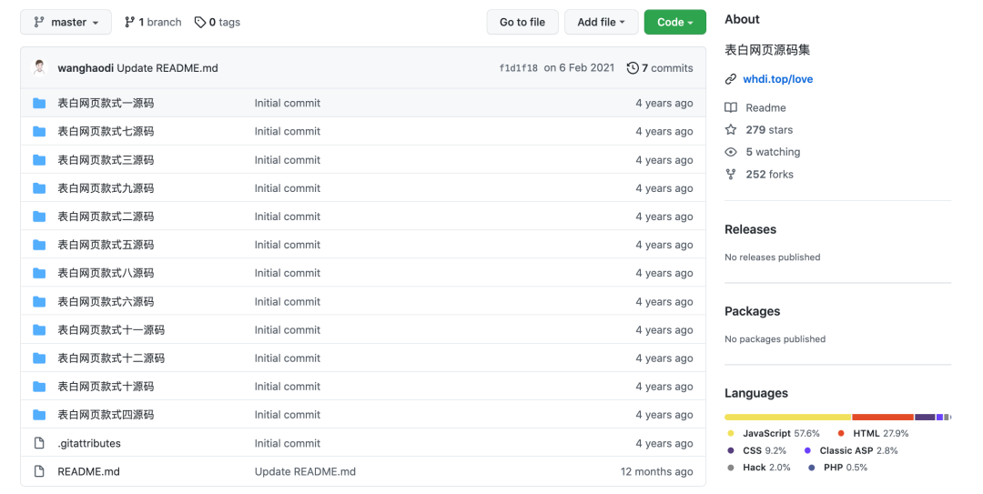983x494 pixels.
Task: Open folder 表白网页款式二源码
Action: [x=106, y=217]
